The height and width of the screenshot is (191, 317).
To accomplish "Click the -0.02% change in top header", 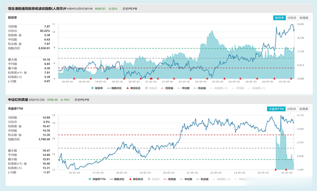I will click(x=112, y=9).
